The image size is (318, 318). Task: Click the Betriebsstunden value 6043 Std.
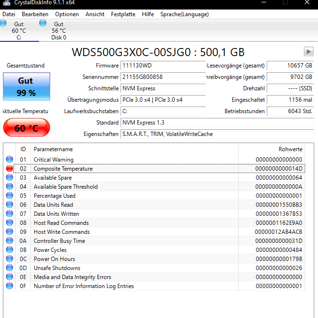pyautogui.click(x=290, y=111)
